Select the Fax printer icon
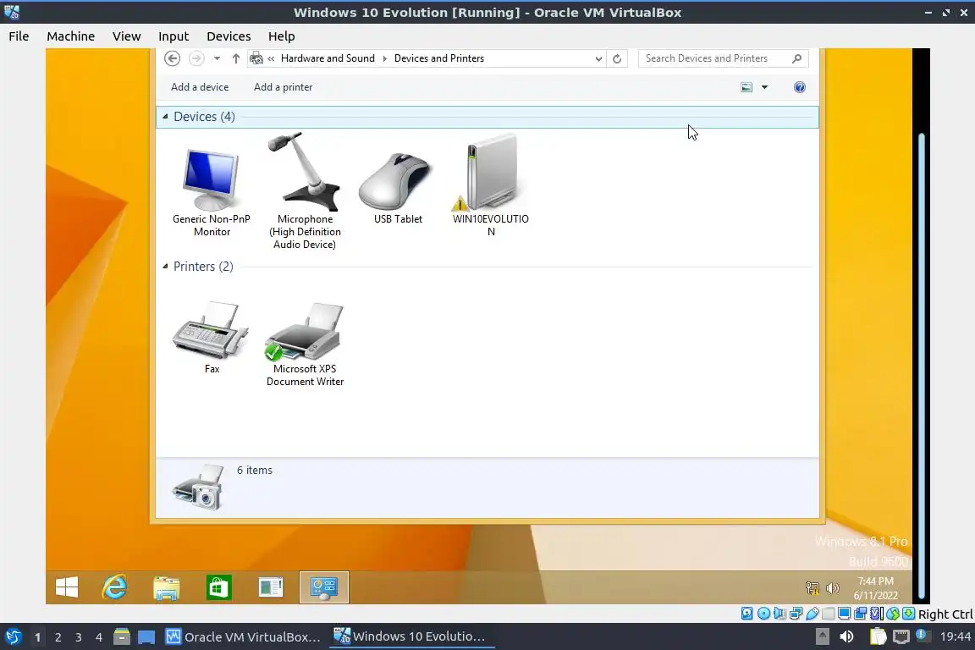Image resolution: width=975 pixels, height=650 pixels. pyautogui.click(x=212, y=337)
